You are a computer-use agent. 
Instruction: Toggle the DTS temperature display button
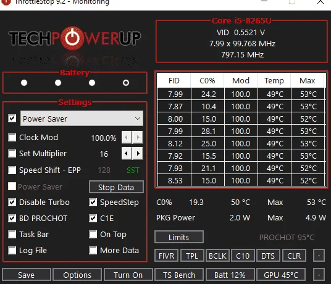coord(268,256)
